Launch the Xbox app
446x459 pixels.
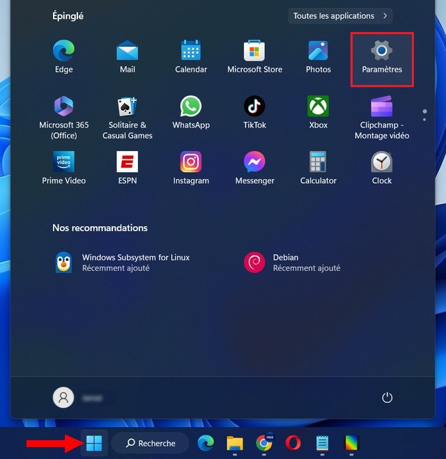[318, 113]
